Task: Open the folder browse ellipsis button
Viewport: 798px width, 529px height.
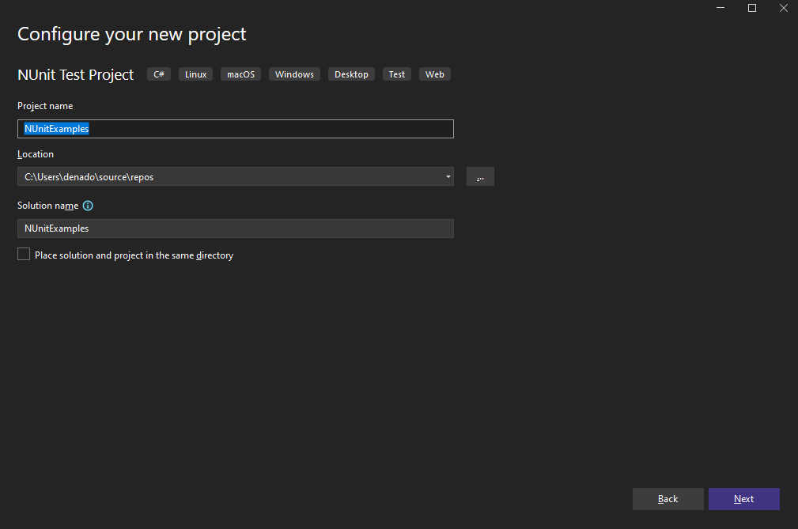Action: tap(480, 176)
